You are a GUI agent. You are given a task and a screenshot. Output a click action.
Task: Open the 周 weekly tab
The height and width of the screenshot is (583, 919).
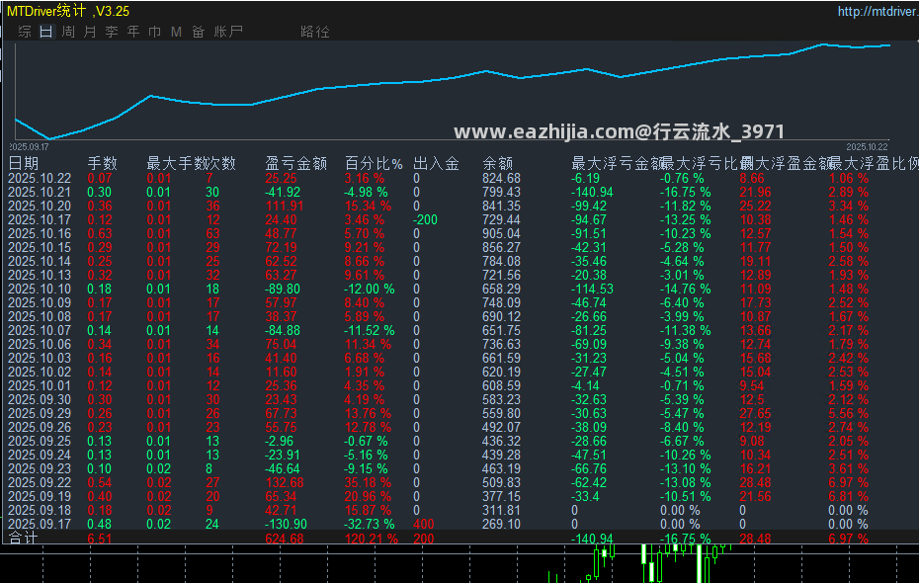[x=68, y=32]
